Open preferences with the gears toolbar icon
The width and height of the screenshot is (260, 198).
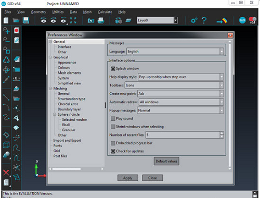click(x=194, y=20)
